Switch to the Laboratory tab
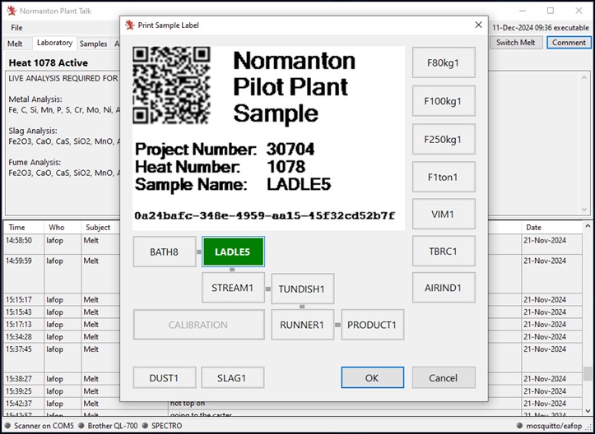Viewport: 595px width, 434px height. [54, 43]
